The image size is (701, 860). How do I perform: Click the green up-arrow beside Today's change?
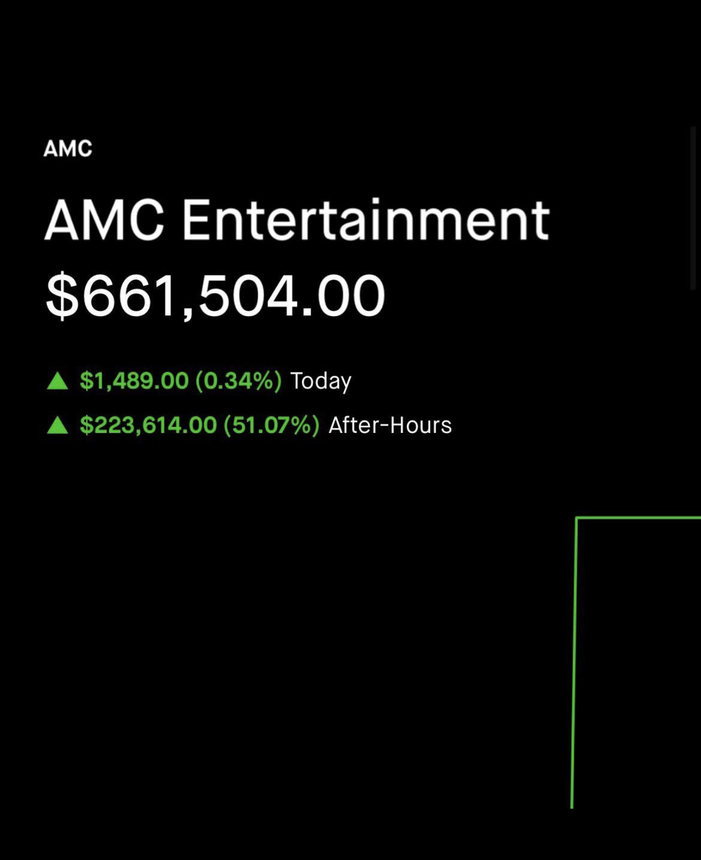57,381
